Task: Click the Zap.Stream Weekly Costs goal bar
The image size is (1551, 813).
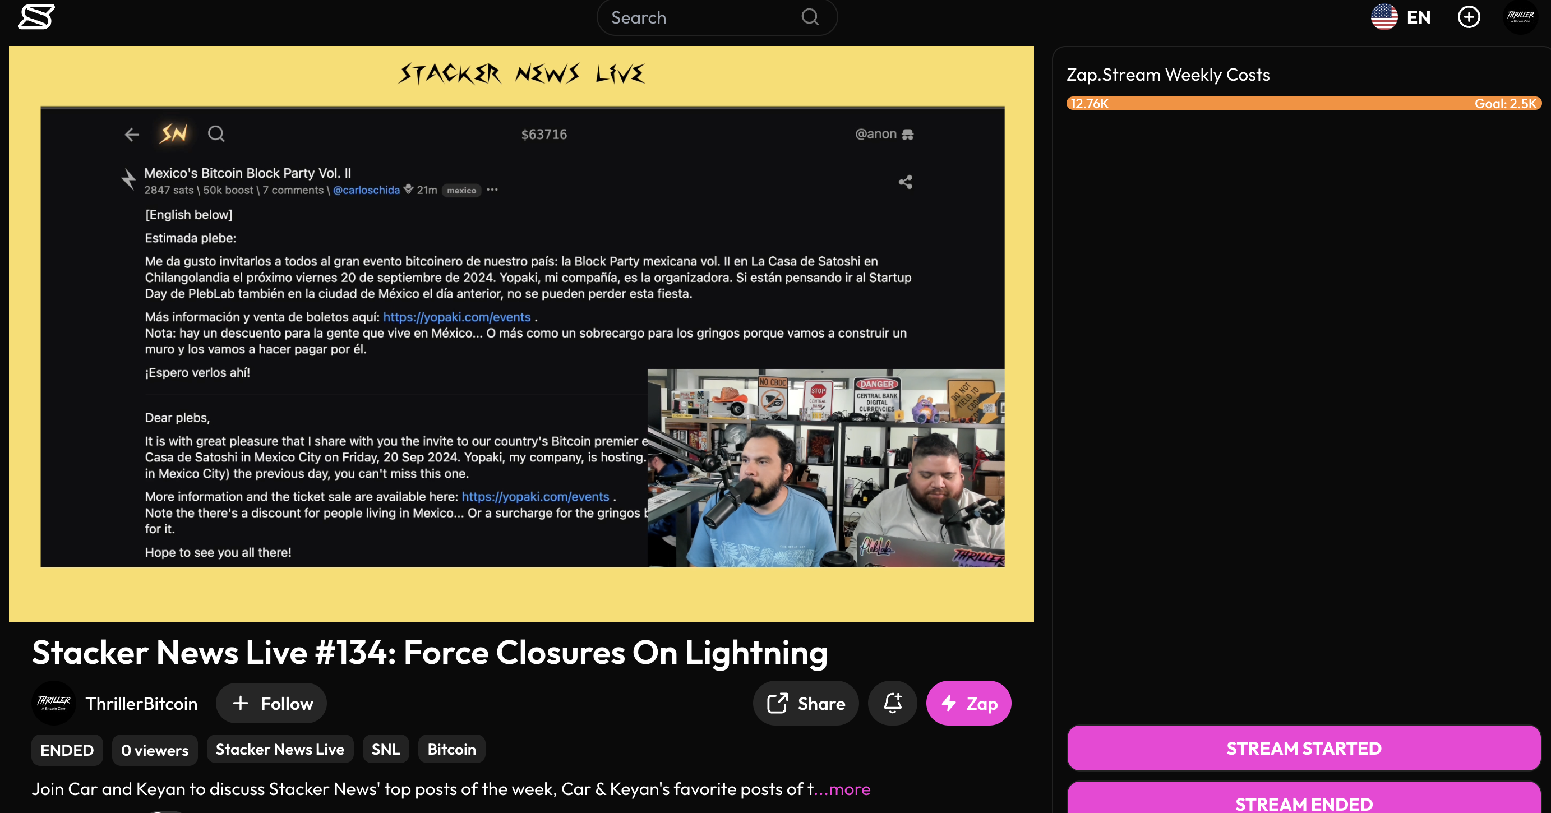Action: 1304,103
